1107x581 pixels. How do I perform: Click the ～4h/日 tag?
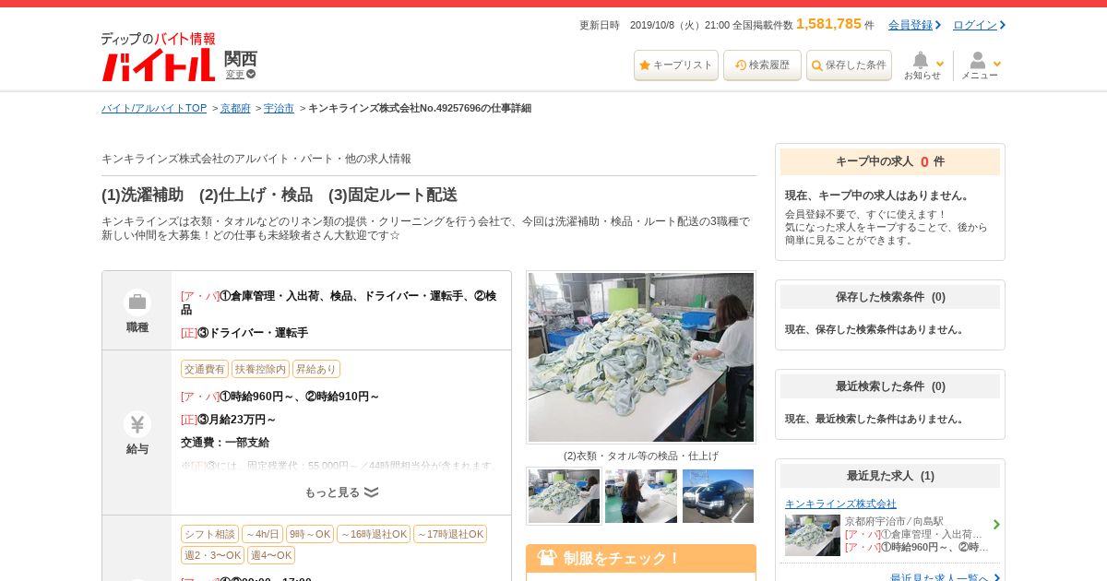pos(262,534)
